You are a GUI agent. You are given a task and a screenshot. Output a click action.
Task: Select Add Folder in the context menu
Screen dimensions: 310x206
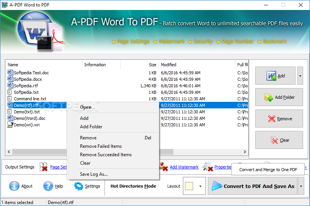(113, 127)
